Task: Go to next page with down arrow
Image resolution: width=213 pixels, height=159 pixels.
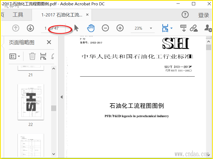Action: (30, 28)
